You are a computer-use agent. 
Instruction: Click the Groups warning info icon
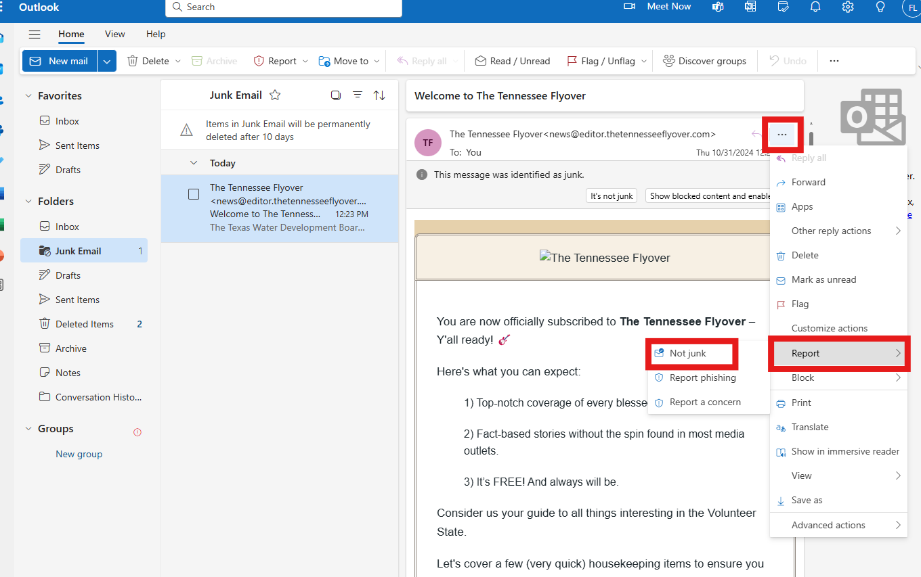click(x=137, y=432)
